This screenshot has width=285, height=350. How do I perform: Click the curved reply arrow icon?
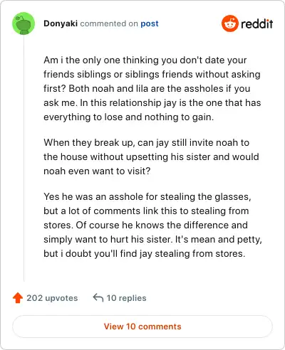pos(98,297)
